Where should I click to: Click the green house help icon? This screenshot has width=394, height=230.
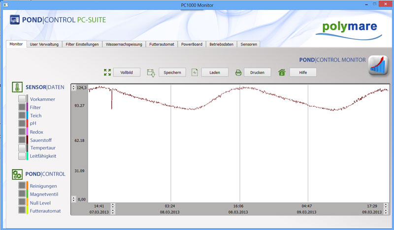[x=282, y=73]
